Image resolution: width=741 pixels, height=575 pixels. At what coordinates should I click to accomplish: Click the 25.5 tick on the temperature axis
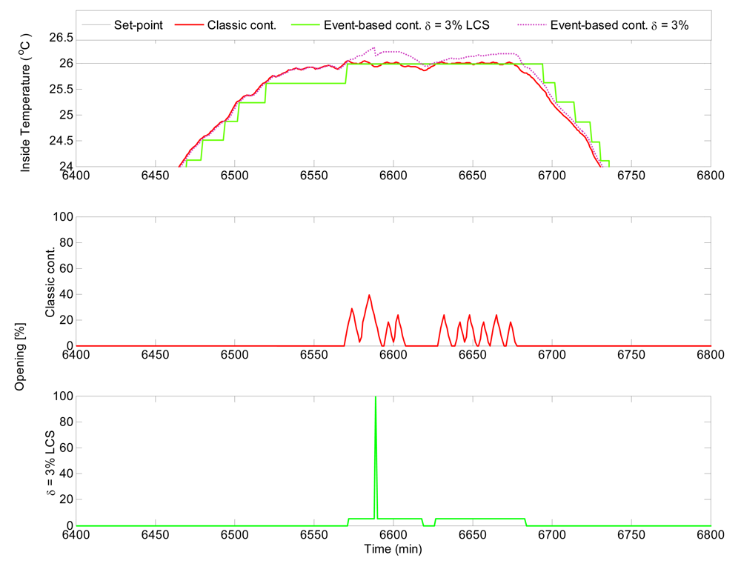(62, 90)
